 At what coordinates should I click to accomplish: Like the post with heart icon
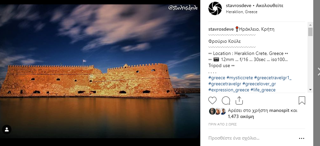[212, 101]
